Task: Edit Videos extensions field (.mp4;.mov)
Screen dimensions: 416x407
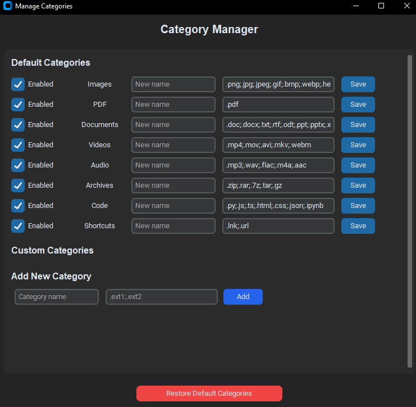Action: pos(278,145)
